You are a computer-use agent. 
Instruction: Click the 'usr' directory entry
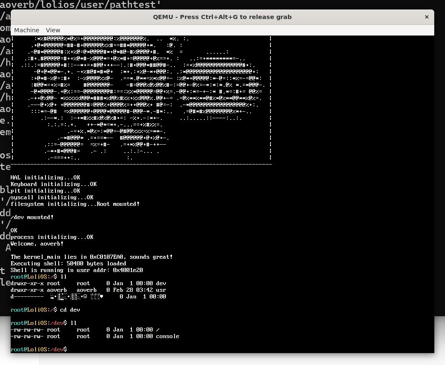click(x=161, y=290)
